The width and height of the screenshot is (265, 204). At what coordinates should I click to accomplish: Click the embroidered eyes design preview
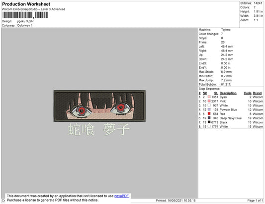click(x=99, y=106)
